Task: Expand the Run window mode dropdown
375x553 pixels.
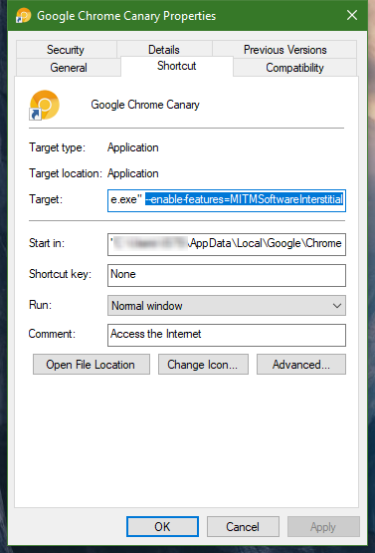Action: coord(227,306)
